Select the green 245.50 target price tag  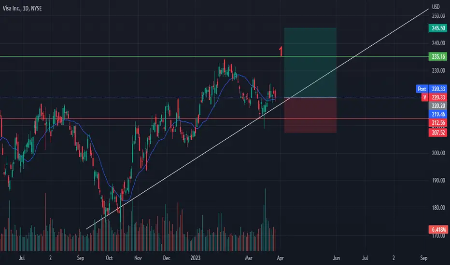pos(437,28)
